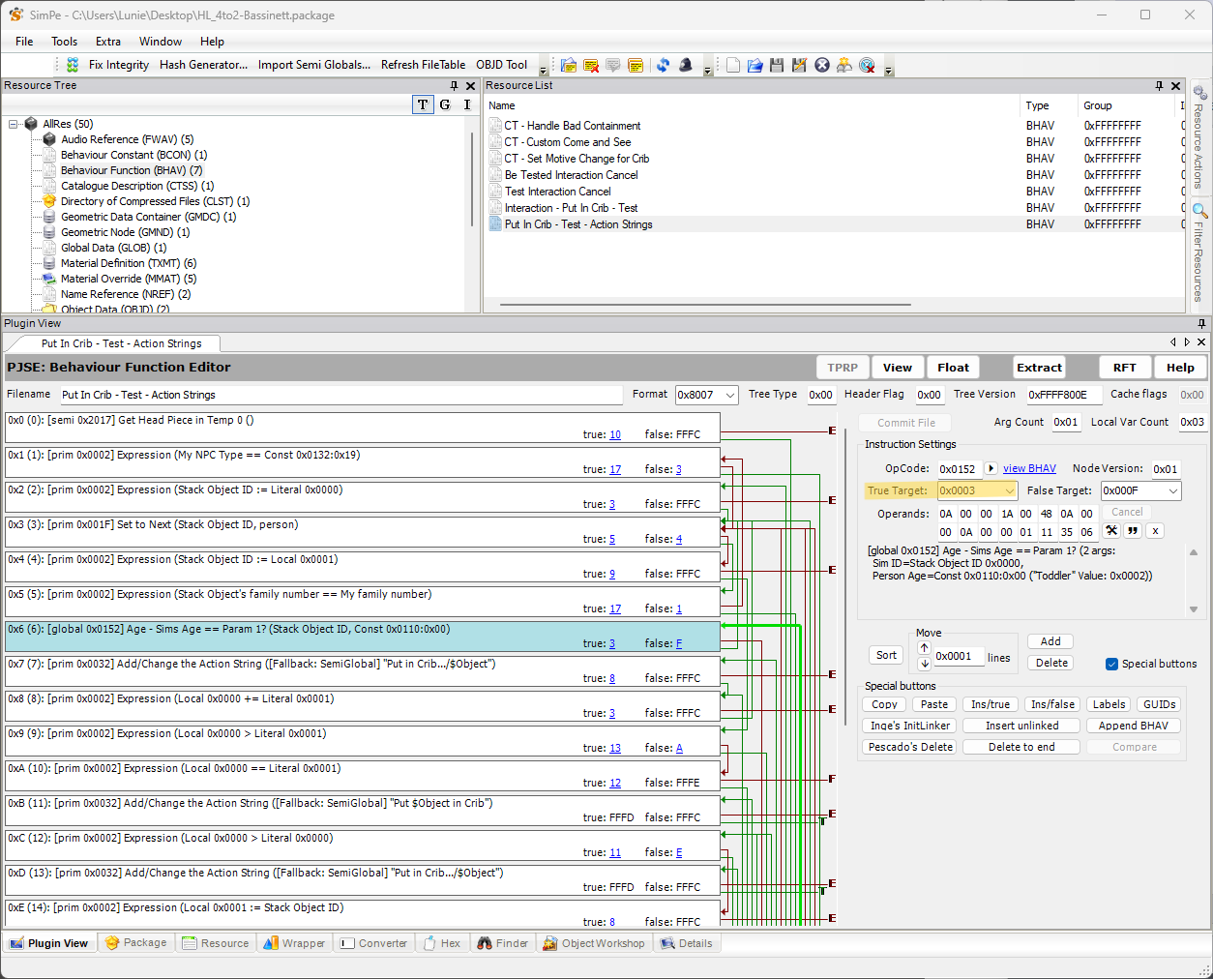Click the new blank document toolbar icon

point(733,65)
